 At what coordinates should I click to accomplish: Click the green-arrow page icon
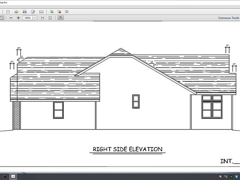click(52, 12)
